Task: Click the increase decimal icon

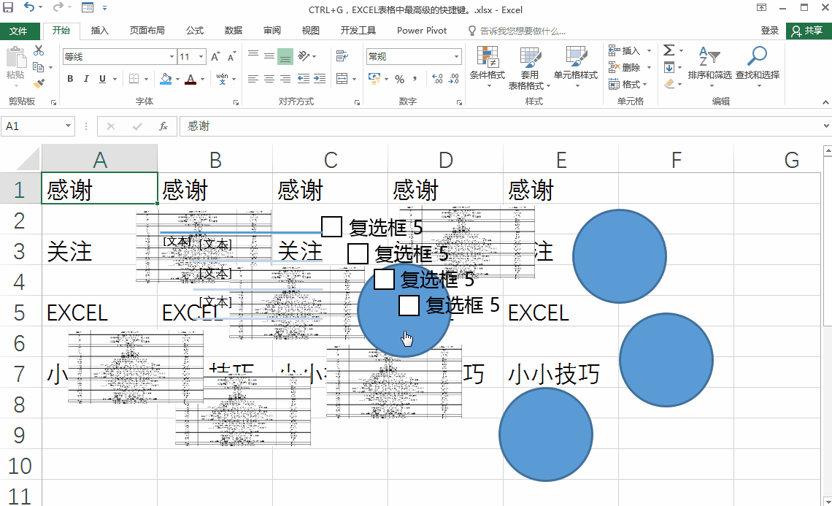Action: 437,79
